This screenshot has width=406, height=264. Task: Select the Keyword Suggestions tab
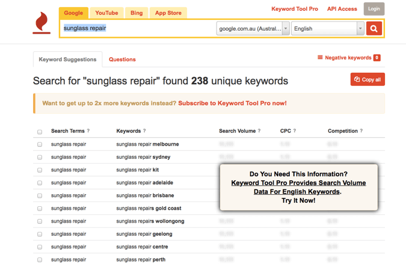[x=67, y=60]
